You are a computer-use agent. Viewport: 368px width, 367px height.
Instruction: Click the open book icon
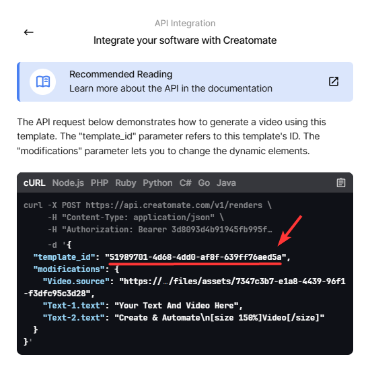pyautogui.click(x=42, y=81)
